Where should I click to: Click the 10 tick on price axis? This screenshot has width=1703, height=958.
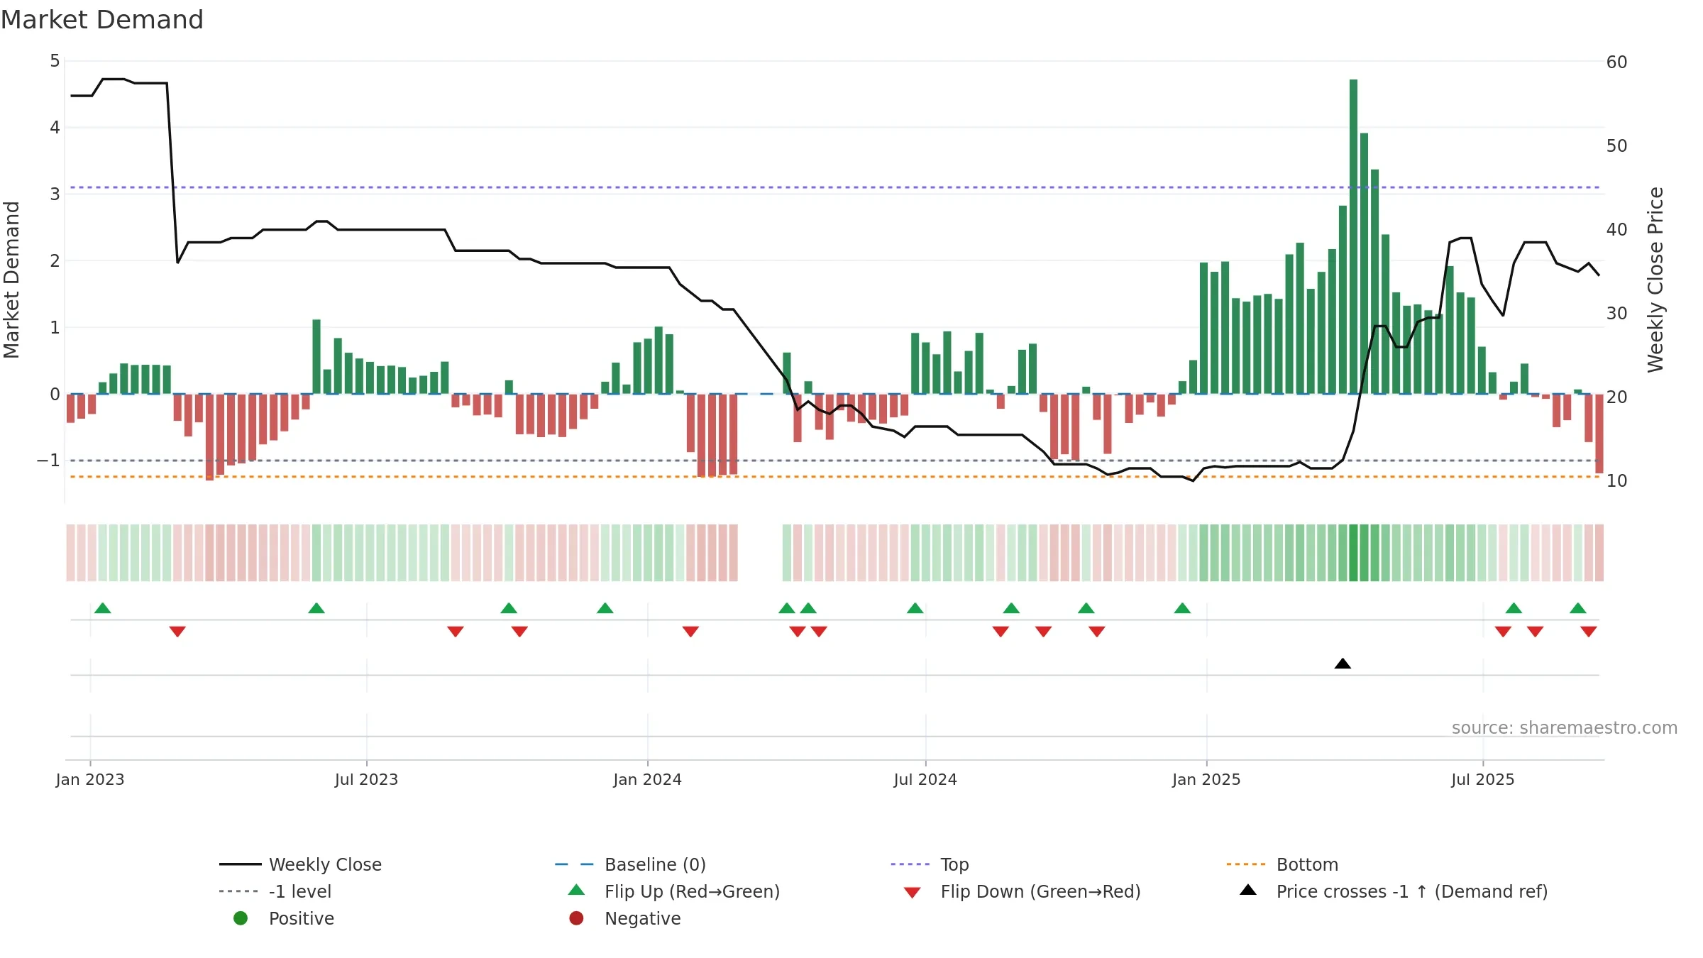coord(1617,481)
